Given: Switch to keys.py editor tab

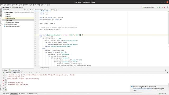Looking at the screenshot, I should click(x=55, y=10).
